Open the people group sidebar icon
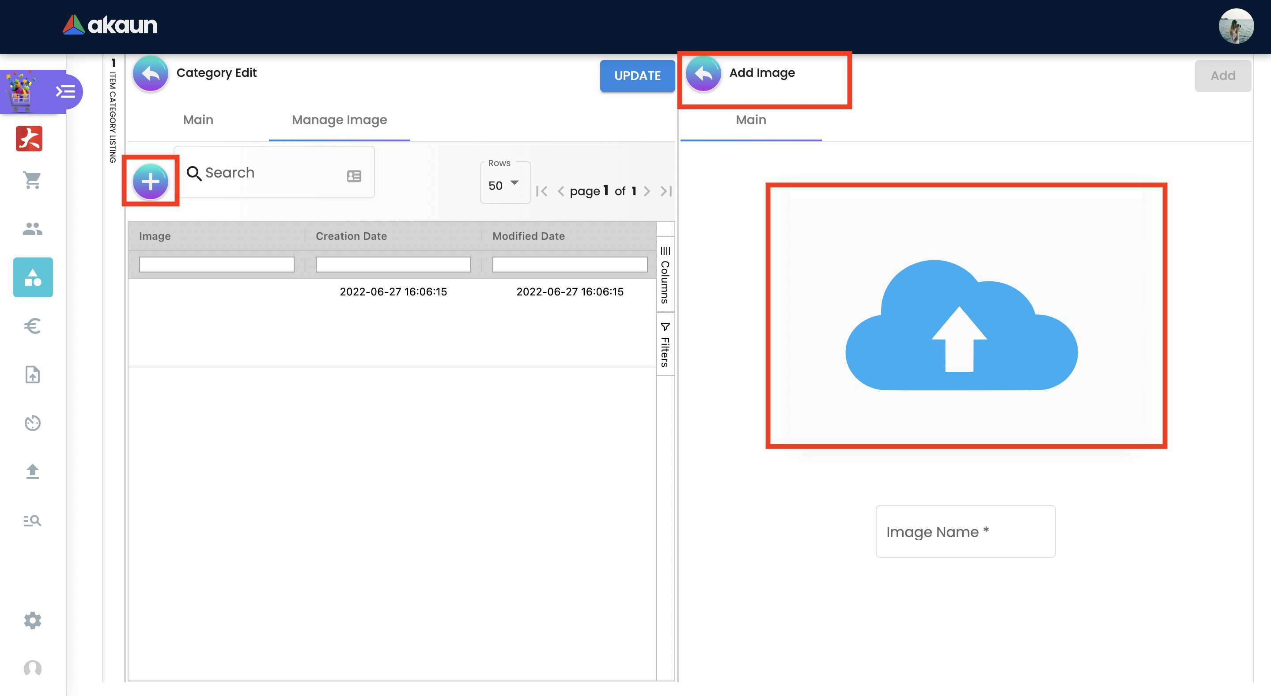 [33, 229]
